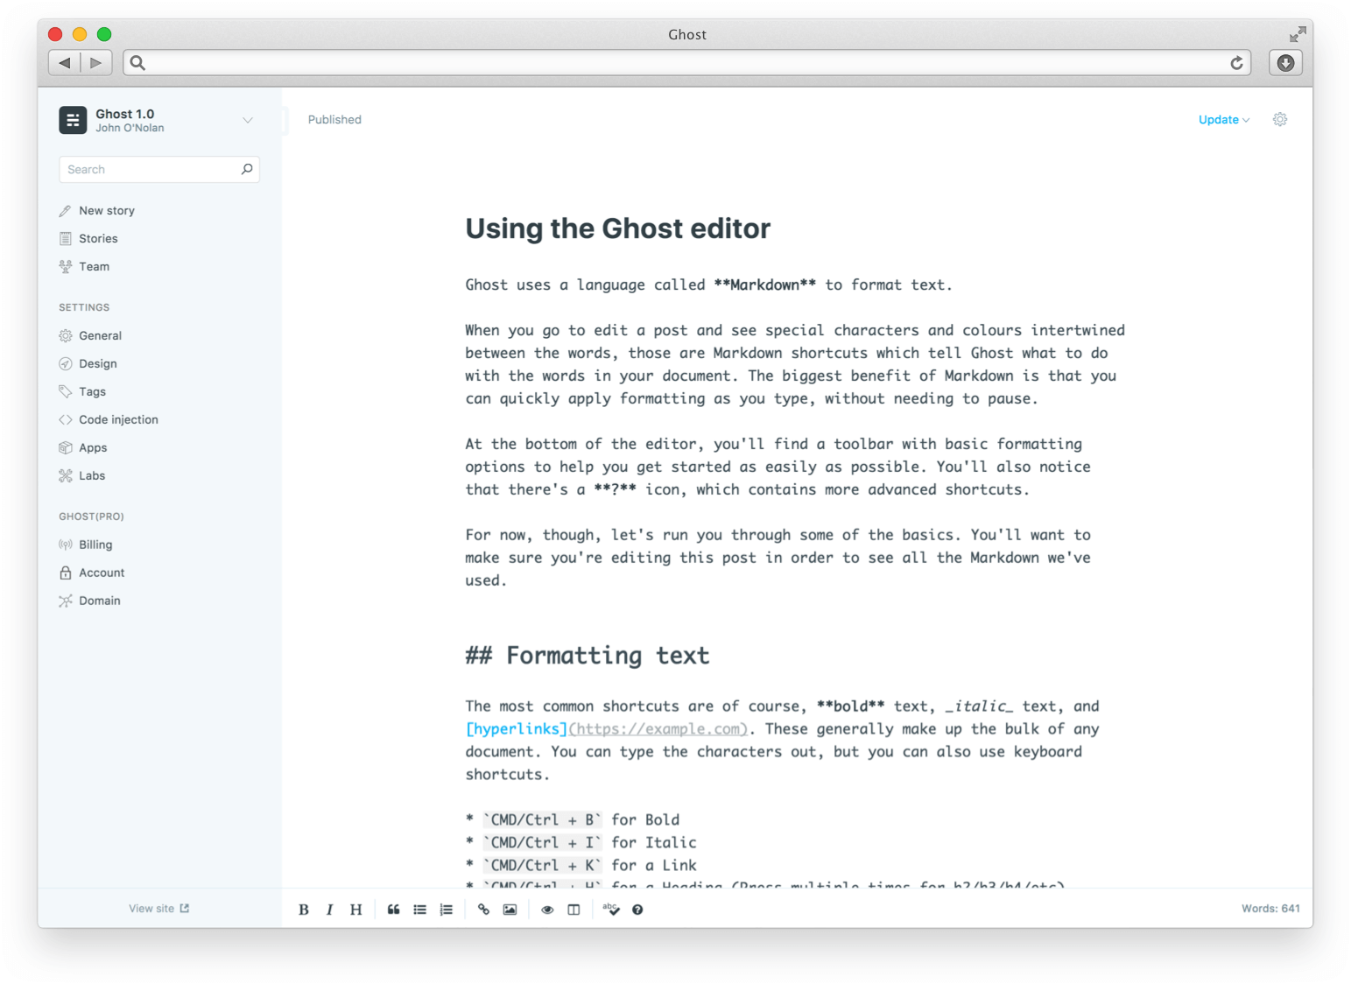Insert a blockquote from the toolbar
The height and width of the screenshot is (984, 1351).
[x=393, y=910]
